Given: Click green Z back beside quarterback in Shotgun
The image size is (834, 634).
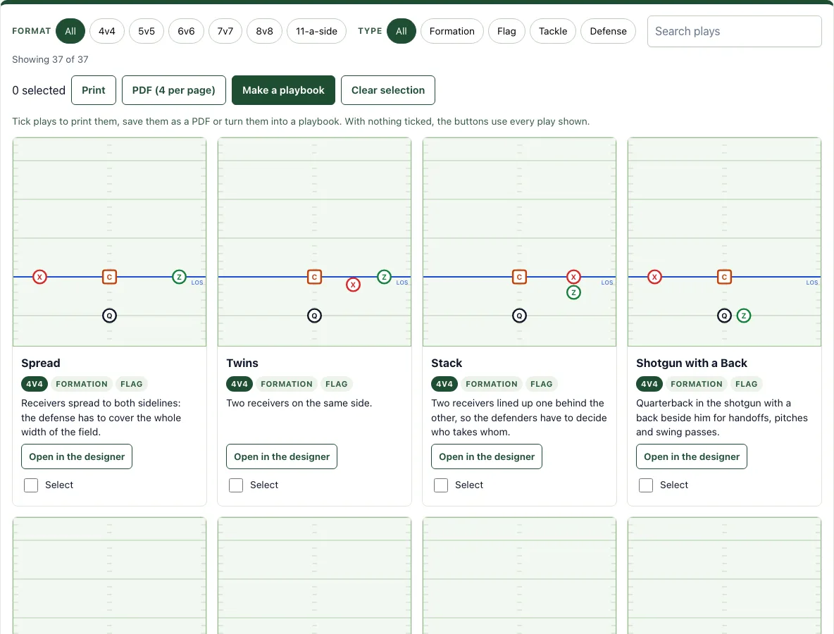Looking at the screenshot, I should pos(744,316).
